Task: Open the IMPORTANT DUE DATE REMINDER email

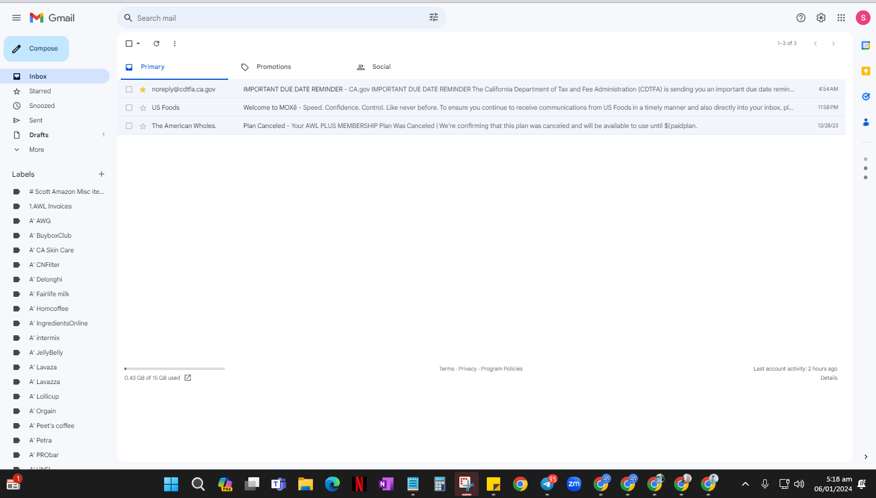Action: tap(481, 89)
